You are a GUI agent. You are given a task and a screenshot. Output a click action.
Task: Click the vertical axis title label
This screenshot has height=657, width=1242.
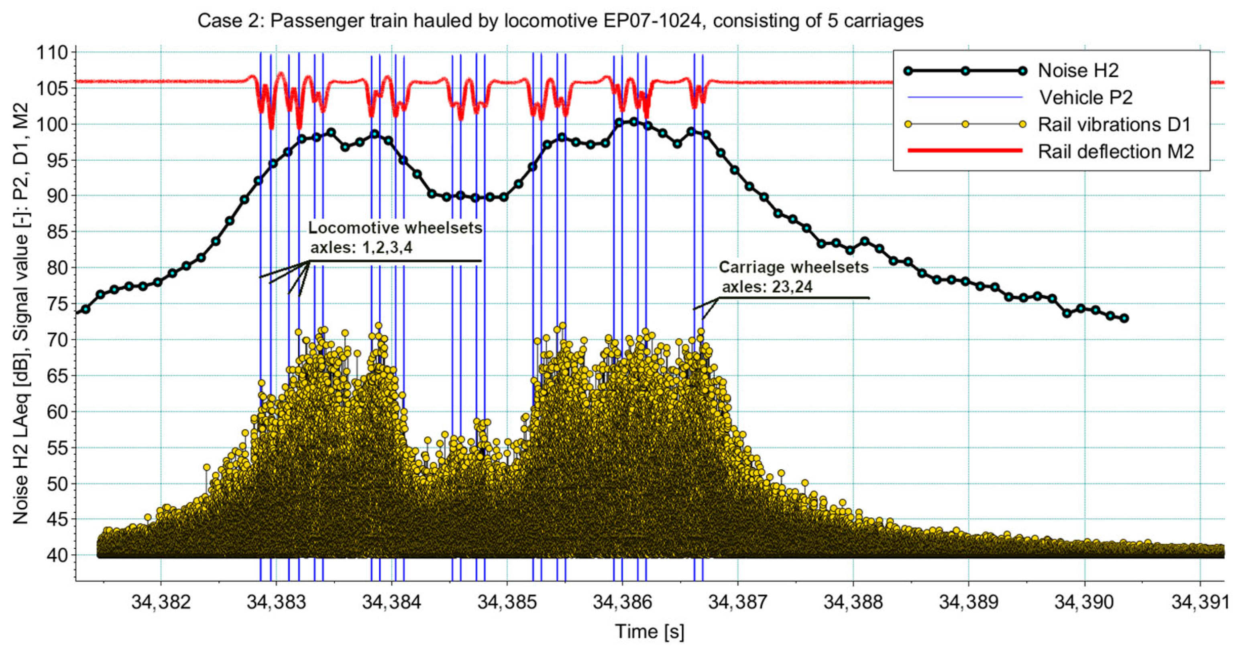[x=20, y=313]
